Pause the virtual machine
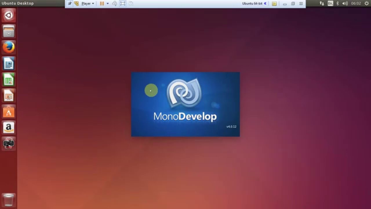This screenshot has height=209, width=371. tap(102, 3)
